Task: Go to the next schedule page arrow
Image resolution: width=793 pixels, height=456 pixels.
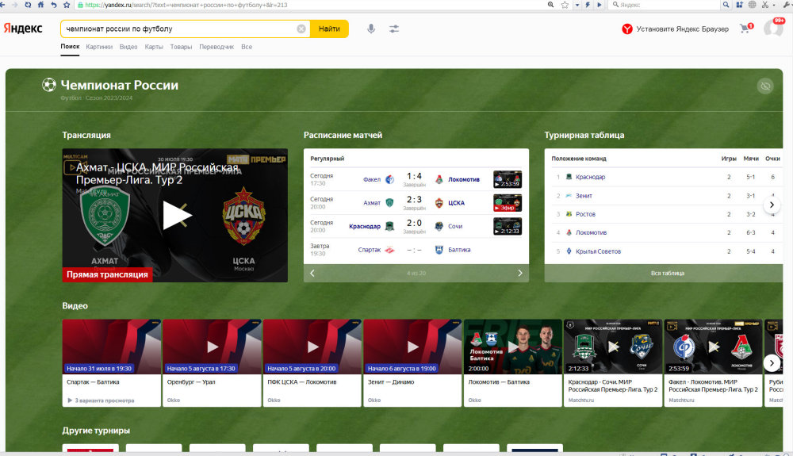Action: point(520,273)
